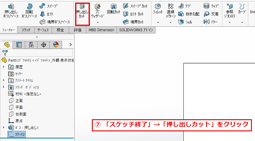This screenshot has height=141, width=255.
Task: Open ConfigurationManager tab icon
Action: tap(31, 45)
